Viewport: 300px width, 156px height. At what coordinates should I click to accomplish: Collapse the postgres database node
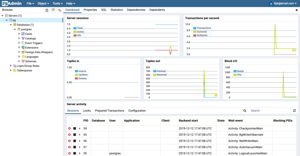coord(15,29)
